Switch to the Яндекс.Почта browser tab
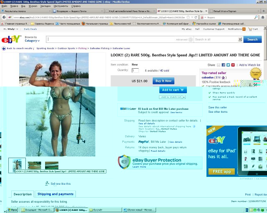This screenshot has width=267, height=213. pyautogui.click(x=78, y=11)
